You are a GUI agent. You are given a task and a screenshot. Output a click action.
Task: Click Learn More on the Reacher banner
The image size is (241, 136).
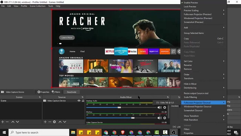click(x=67, y=38)
